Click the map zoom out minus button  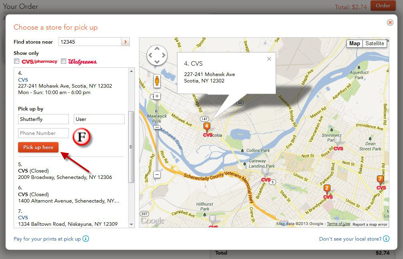click(157, 175)
